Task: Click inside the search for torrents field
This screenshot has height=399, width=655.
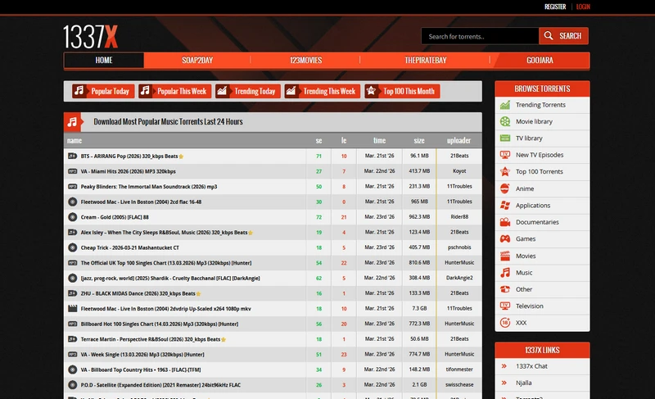Action: (480, 36)
